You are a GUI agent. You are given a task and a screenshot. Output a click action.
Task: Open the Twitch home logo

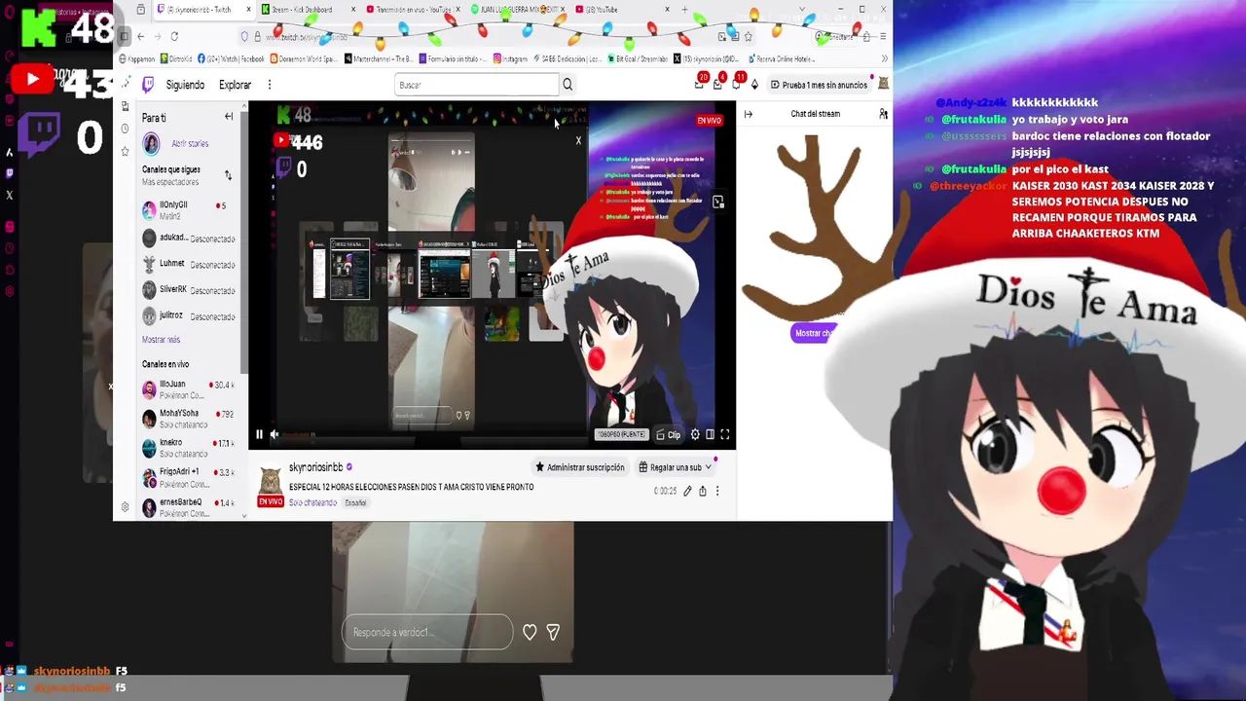(148, 85)
